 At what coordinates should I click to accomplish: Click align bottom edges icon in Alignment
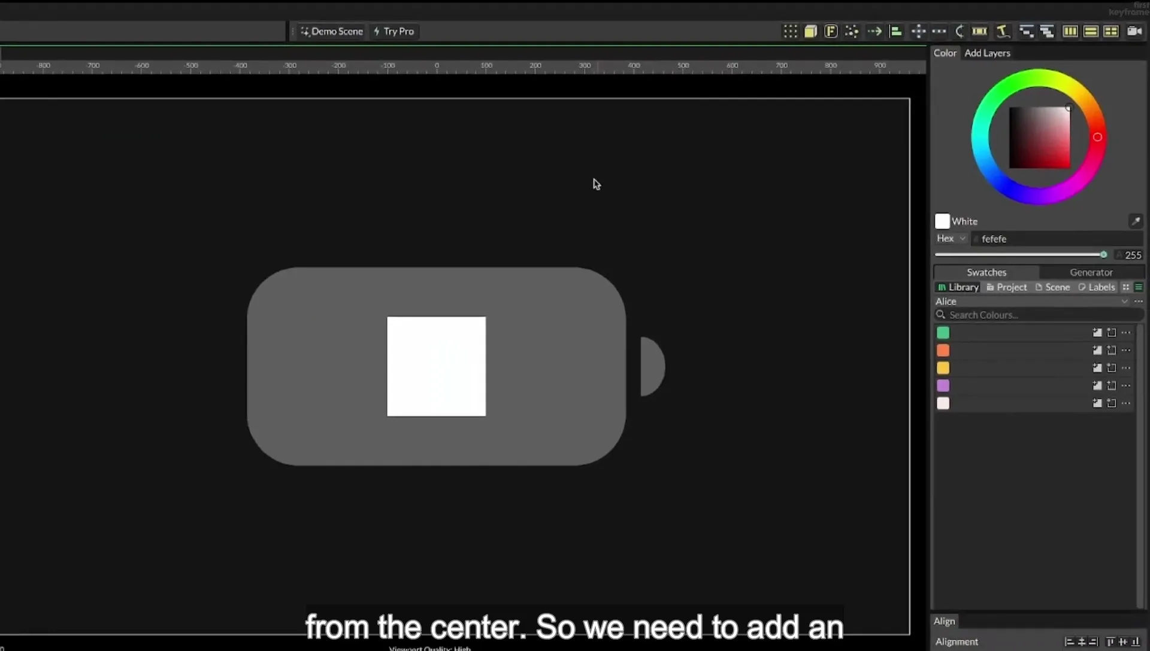coord(1135,642)
